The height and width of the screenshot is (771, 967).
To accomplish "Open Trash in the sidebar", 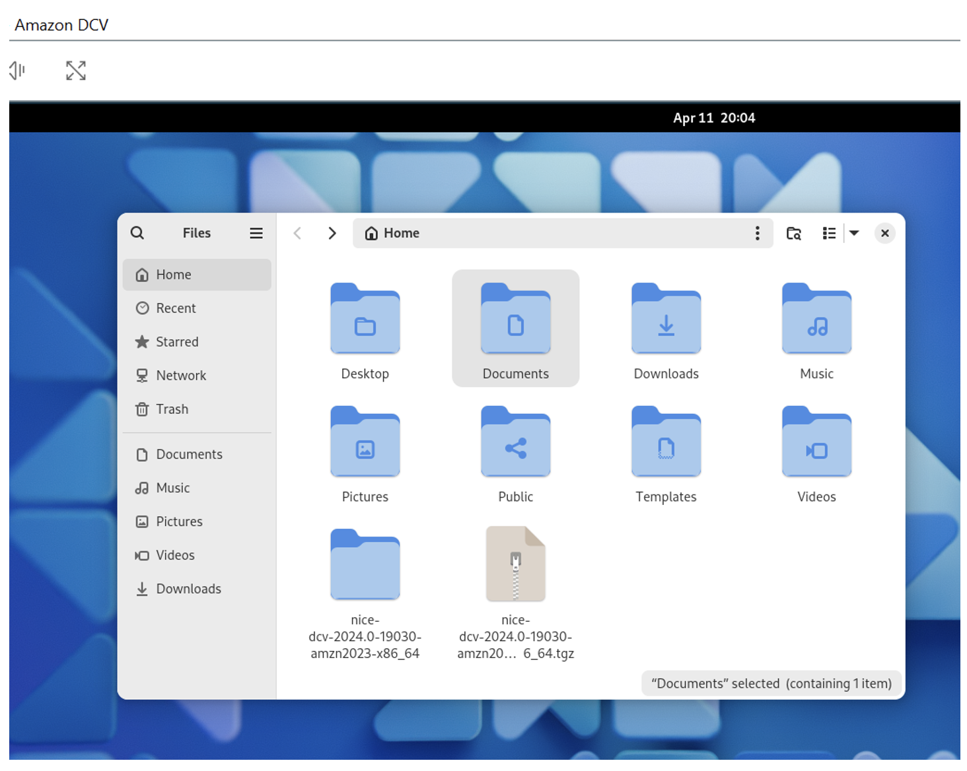I will click(197, 409).
